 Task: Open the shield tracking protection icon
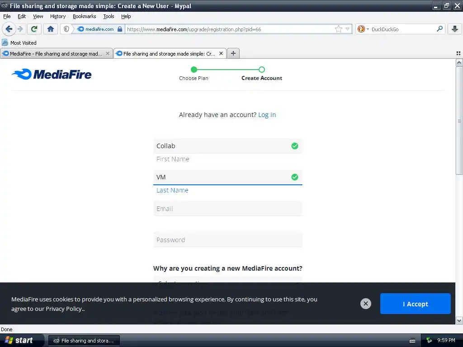(66, 29)
